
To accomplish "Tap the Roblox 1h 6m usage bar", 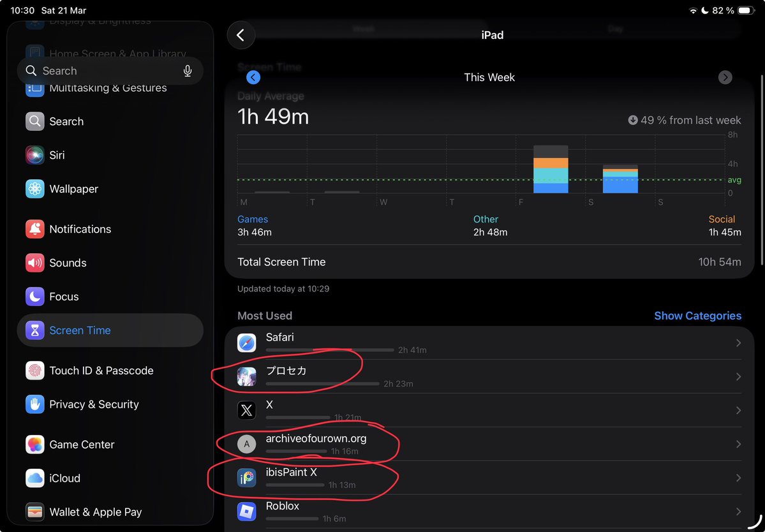I will (x=292, y=519).
